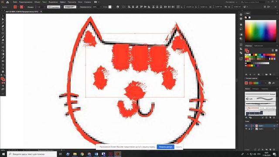Open workspace layout switcher dropdown

coord(97,2)
